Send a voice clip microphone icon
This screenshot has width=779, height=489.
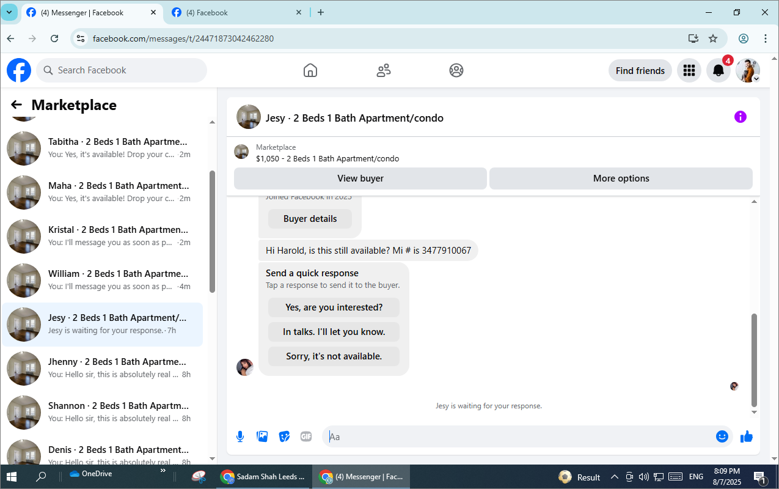coord(240,436)
